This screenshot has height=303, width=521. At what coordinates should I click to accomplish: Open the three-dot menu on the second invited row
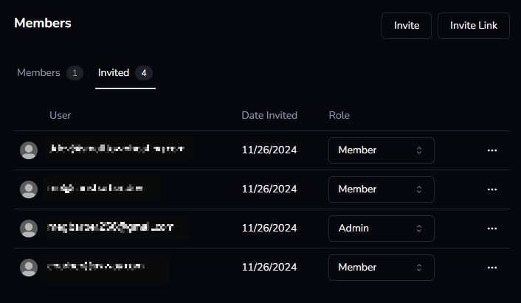[492, 189]
